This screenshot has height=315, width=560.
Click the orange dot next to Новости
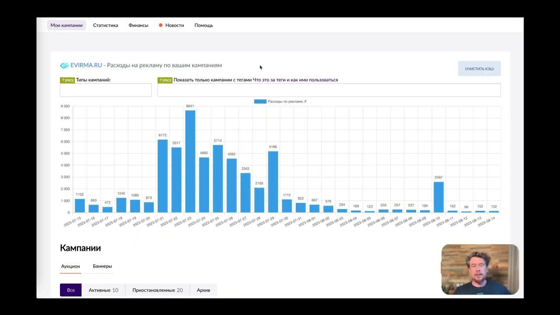[161, 25]
